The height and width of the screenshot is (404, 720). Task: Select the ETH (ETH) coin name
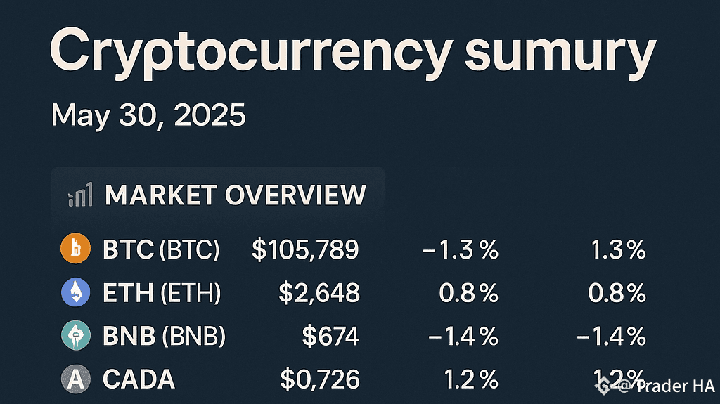(162, 293)
